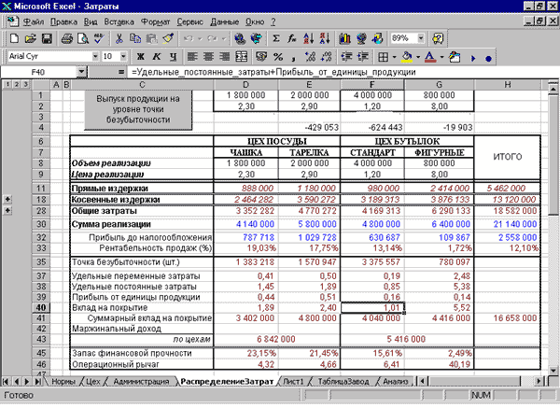Open the Name Box dropdown arrow

point(81,72)
